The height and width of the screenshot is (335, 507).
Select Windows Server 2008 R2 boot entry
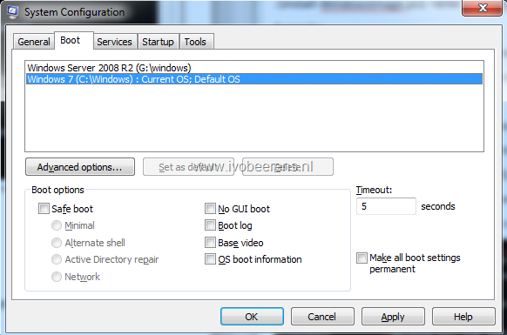(x=254, y=68)
